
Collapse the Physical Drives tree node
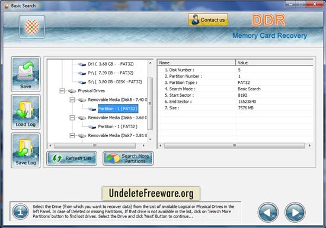click(62, 91)
